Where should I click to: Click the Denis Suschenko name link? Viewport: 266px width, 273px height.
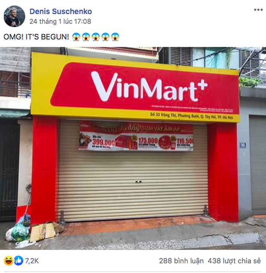[61, 12]
